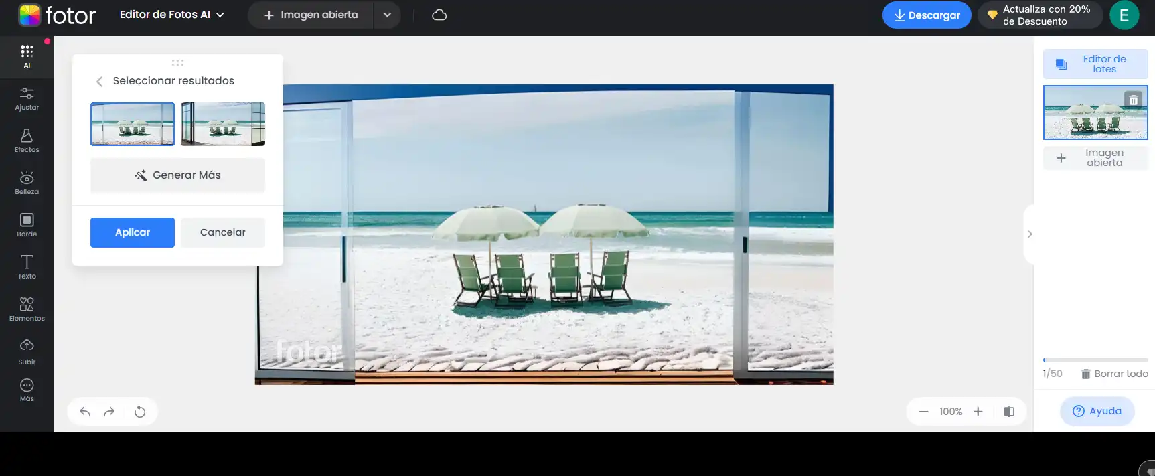Click the Cancelar button
The height and width of the screenshot is (476, 1155).
click(x=223, y=232)
